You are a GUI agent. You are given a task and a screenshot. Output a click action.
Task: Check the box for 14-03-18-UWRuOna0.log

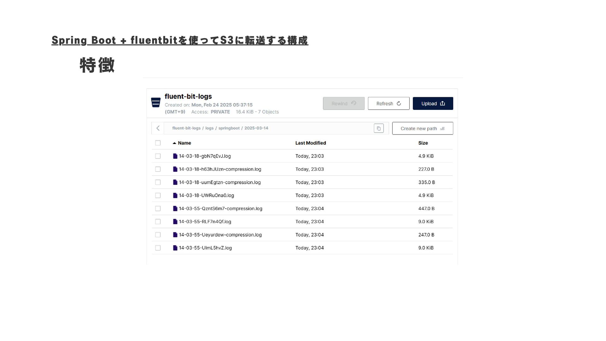tap(158, 195)
